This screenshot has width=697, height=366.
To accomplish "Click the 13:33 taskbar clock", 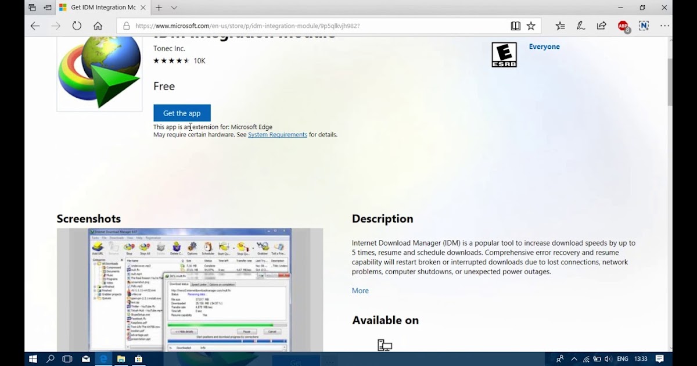I will point(641,359).
